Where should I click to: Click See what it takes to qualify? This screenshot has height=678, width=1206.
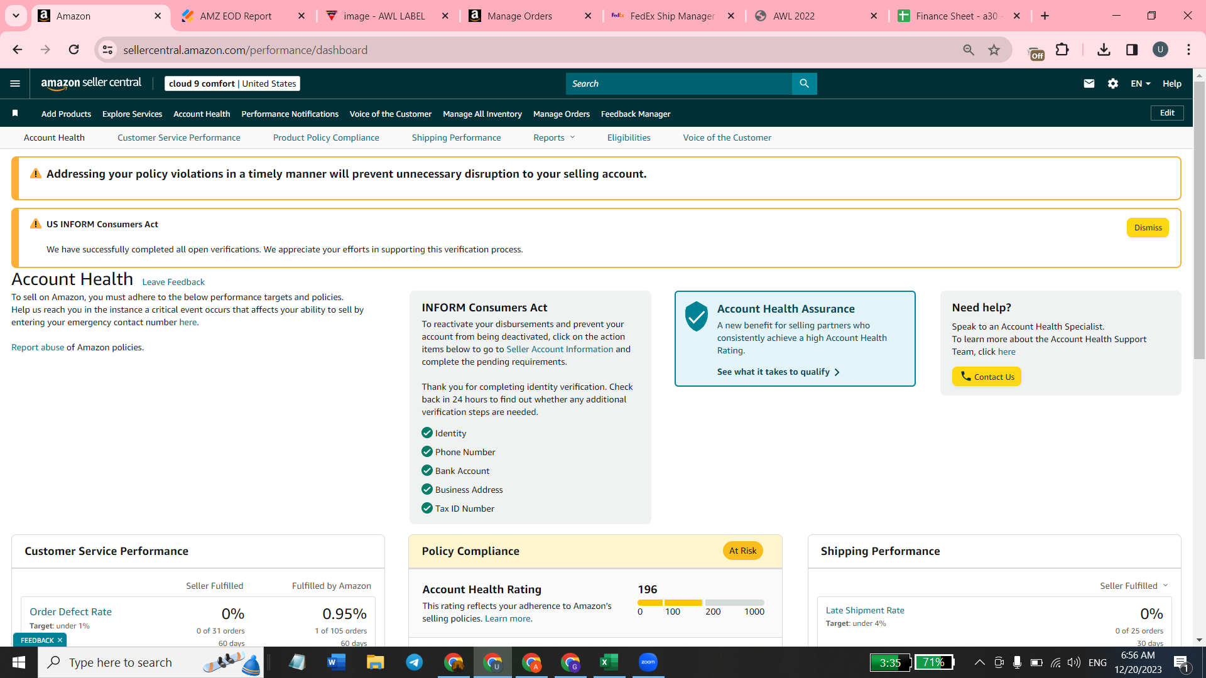778,372
